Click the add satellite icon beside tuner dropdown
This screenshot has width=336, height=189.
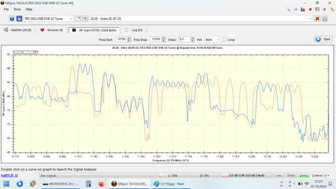pyautogui.click(x=78, y=19)
